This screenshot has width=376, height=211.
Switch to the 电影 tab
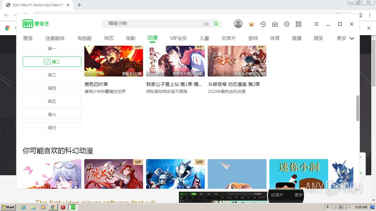[131, 38]
